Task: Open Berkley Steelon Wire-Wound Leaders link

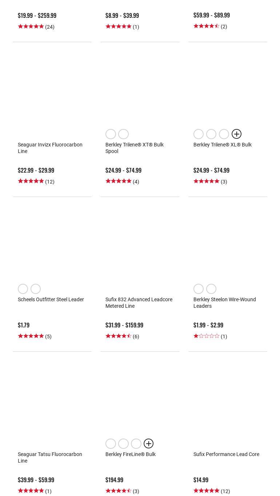Action: click(224, 303)
